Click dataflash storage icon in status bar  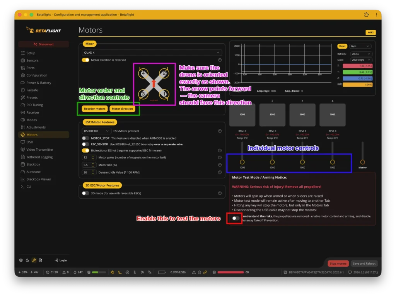[x=214, y=272]
